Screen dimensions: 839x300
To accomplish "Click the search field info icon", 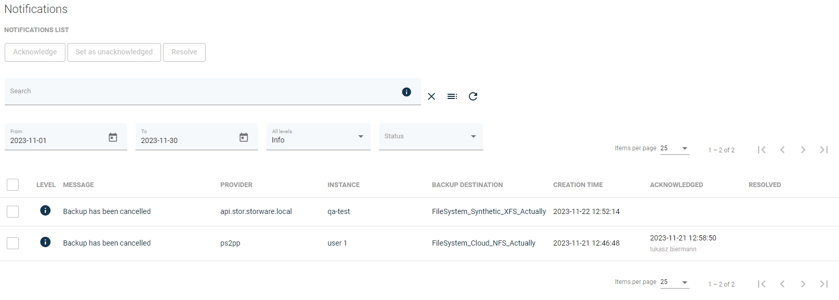I will [407, 92].
